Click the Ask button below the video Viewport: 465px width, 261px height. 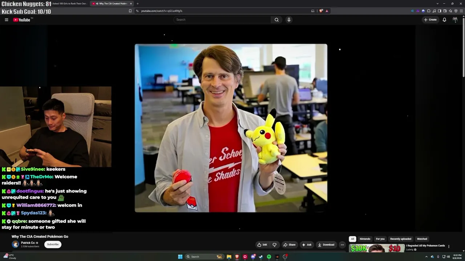tap(307, 245)
